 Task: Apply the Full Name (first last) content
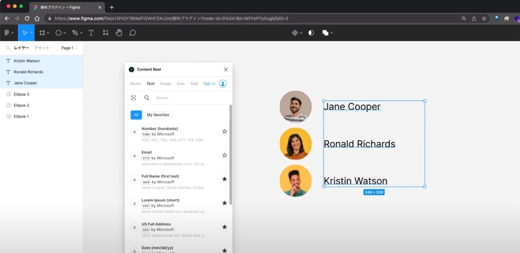pos(178,182)
